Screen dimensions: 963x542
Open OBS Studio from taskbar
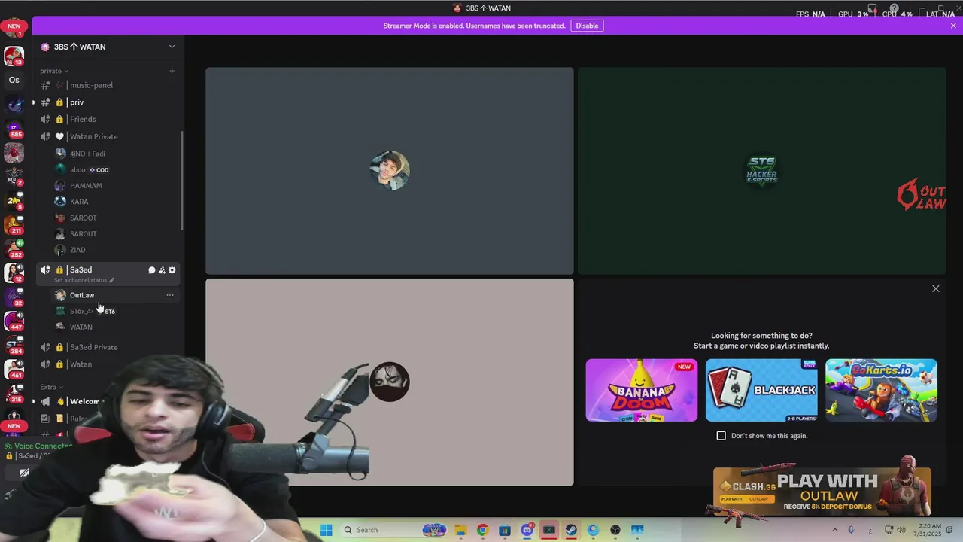point(615,530)
